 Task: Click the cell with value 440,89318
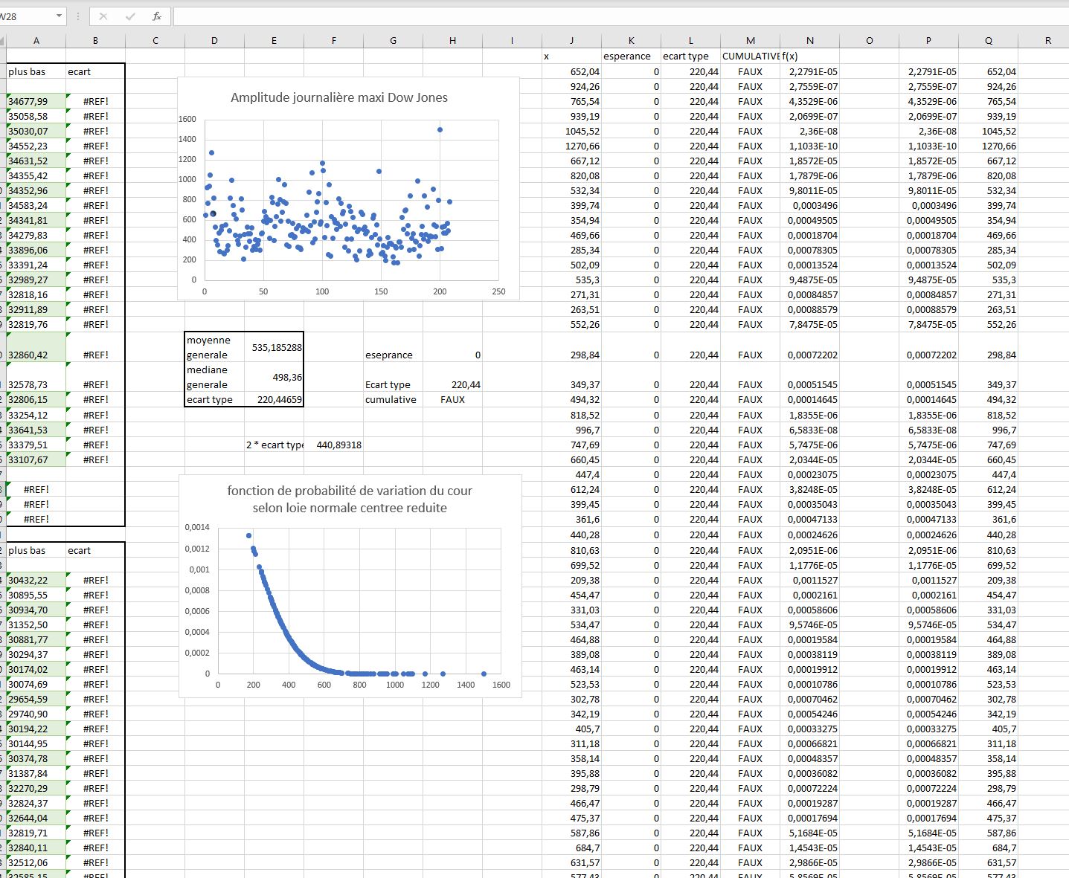click(x=334, y=445)
